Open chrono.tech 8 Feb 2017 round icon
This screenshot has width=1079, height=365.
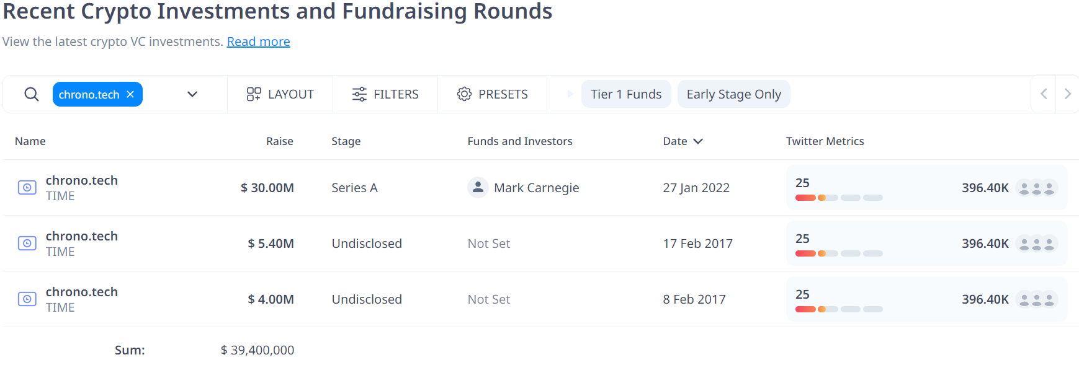27,299
